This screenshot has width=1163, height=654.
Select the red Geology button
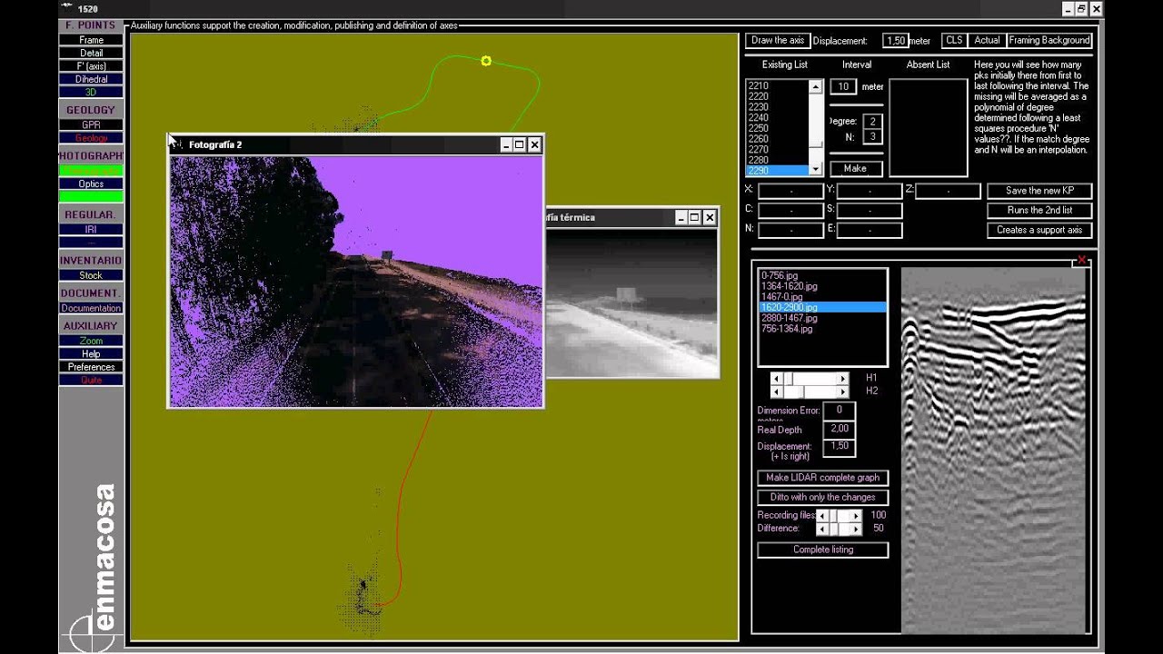(91, 138)
